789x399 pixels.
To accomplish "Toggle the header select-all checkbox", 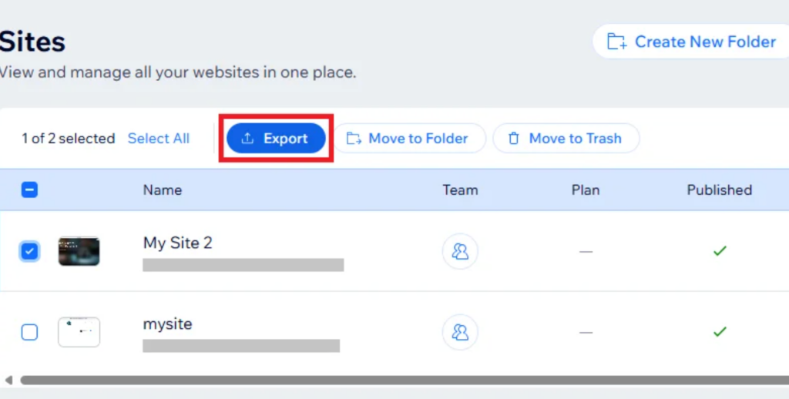I will click(29, 190).
